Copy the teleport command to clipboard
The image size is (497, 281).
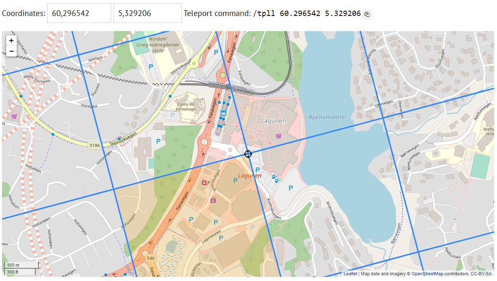(x=367, y=14)
